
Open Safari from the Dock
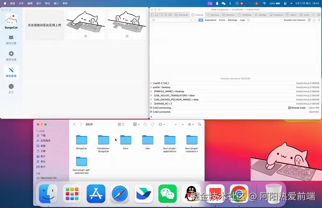120,194
